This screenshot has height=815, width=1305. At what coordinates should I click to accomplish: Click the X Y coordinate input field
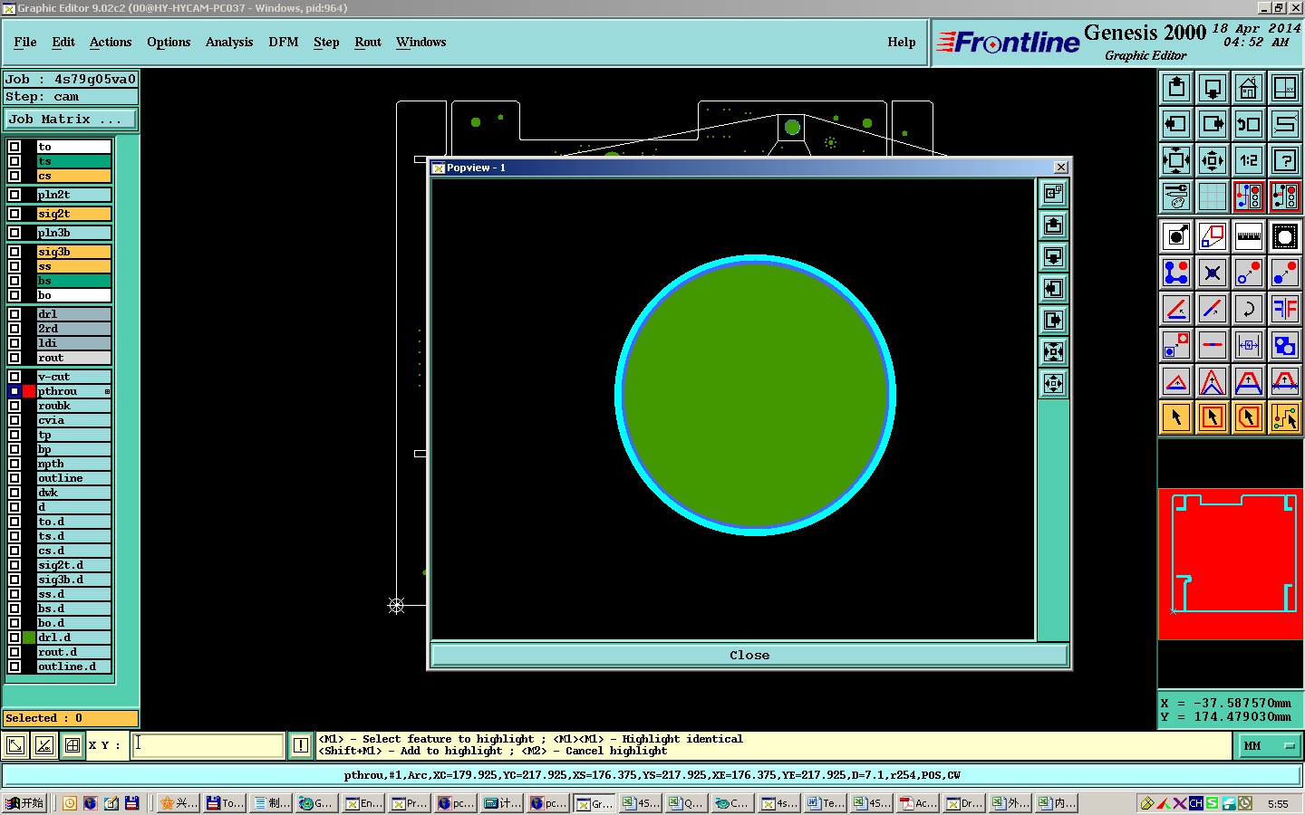coord(208,745)
